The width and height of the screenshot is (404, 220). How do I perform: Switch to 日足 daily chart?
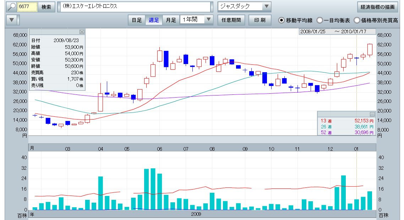(137, 20)
